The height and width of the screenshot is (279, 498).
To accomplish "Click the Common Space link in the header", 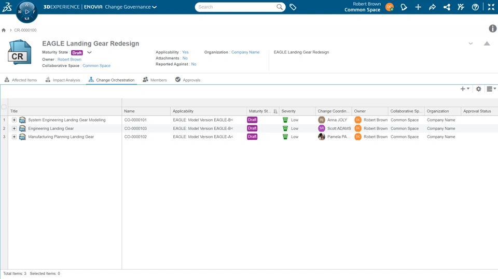I will tap(96, 66).
